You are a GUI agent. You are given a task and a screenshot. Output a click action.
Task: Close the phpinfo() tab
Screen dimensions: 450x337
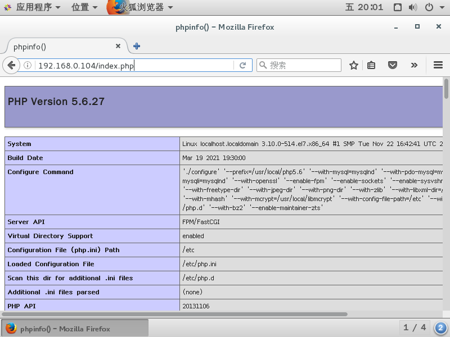(118, 46)
